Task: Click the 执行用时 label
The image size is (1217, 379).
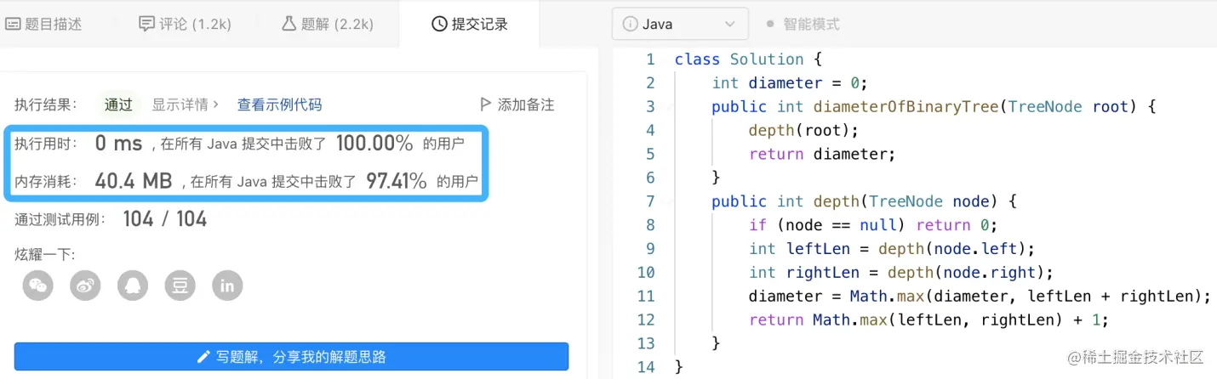Action: coord(45,144)
